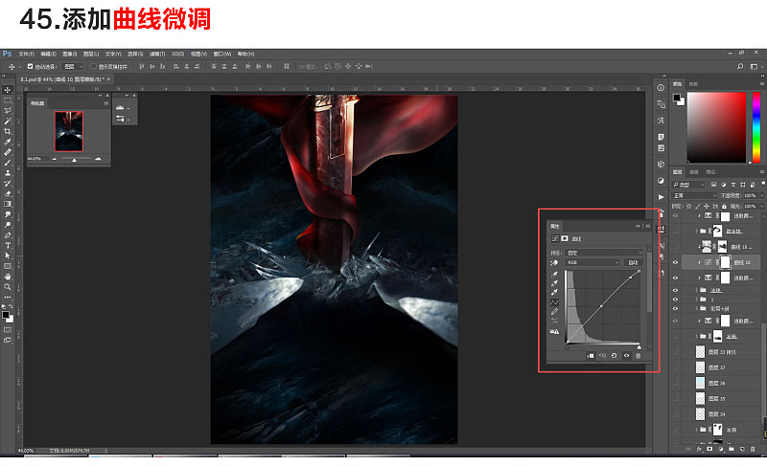767x466 pixels.
Task: Expand the 冰面 group
Action: (x=697, y=336)
